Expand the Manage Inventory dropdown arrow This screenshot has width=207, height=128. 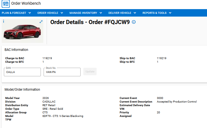[101, 13]
